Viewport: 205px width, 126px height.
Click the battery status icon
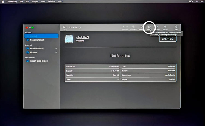tap(191, 1)
